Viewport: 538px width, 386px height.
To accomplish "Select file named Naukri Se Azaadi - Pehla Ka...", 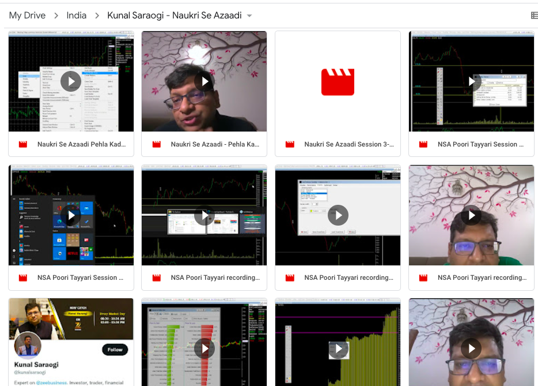I will 215,144.
